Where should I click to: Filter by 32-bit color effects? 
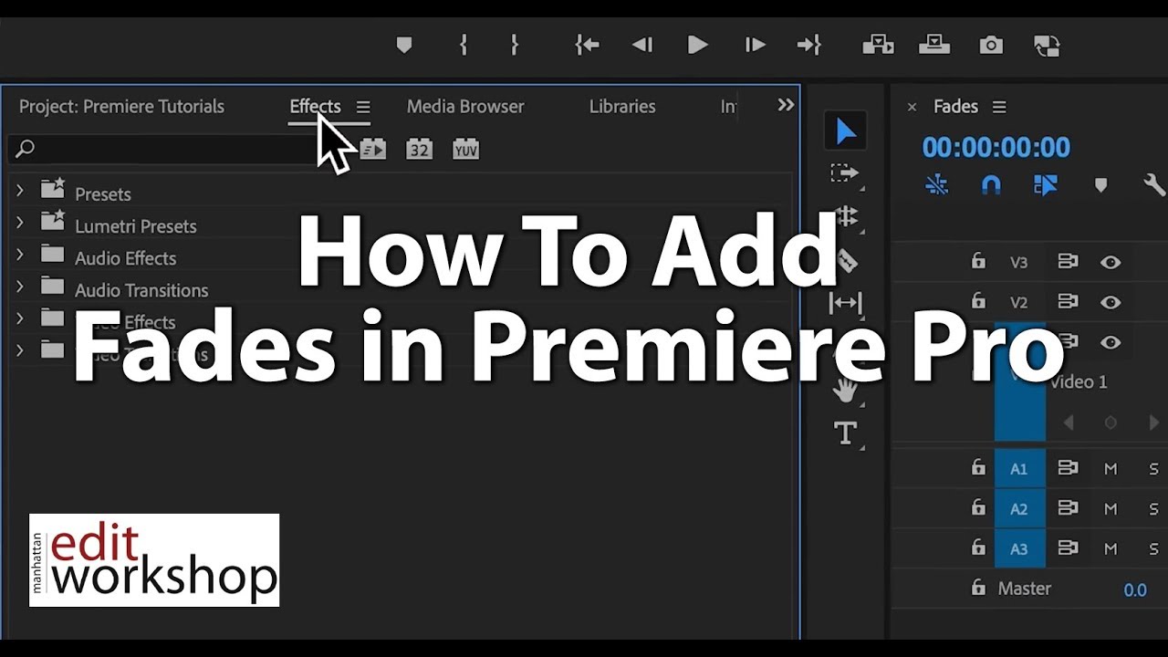(419, 150)
